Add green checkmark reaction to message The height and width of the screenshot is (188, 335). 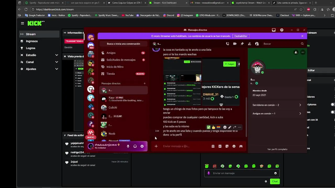(209, 127)
